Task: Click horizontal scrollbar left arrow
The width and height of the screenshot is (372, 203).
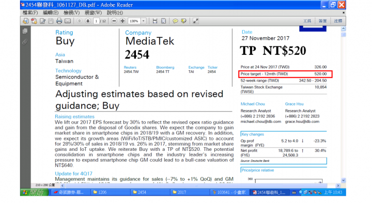Action: 63,185
